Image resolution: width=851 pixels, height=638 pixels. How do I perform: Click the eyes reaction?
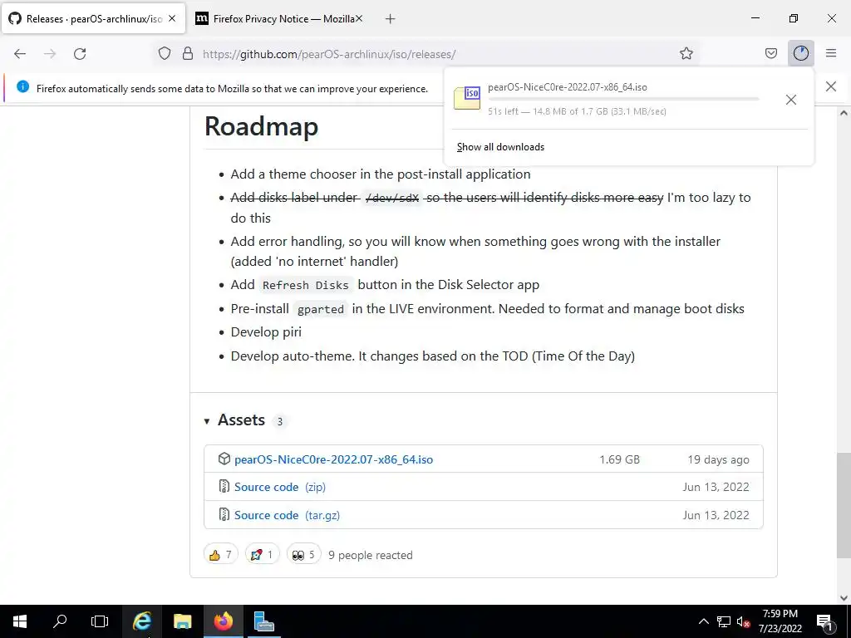click(x=303, y=554)
